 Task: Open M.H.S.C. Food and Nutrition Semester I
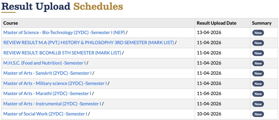click(44, 63)
